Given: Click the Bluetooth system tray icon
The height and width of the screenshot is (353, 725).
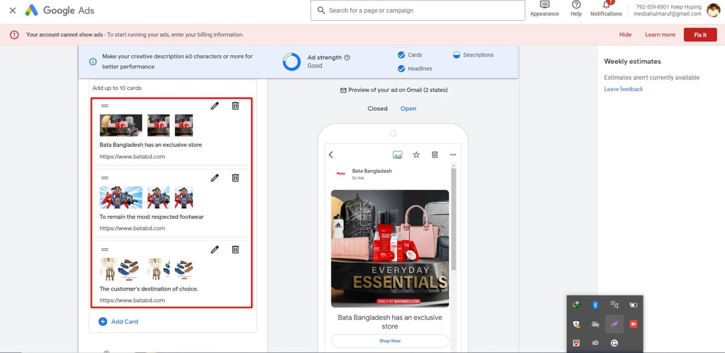Looking at the screenshot, I should (595, 305).
